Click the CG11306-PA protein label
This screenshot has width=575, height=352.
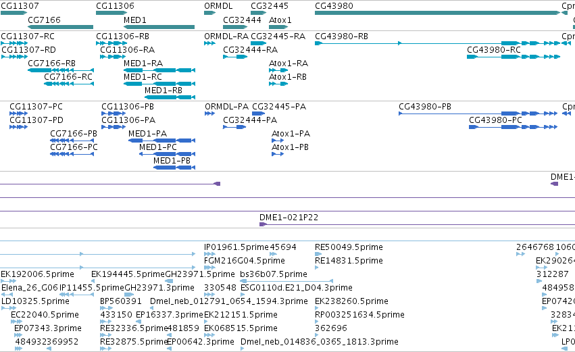[128, 120]
